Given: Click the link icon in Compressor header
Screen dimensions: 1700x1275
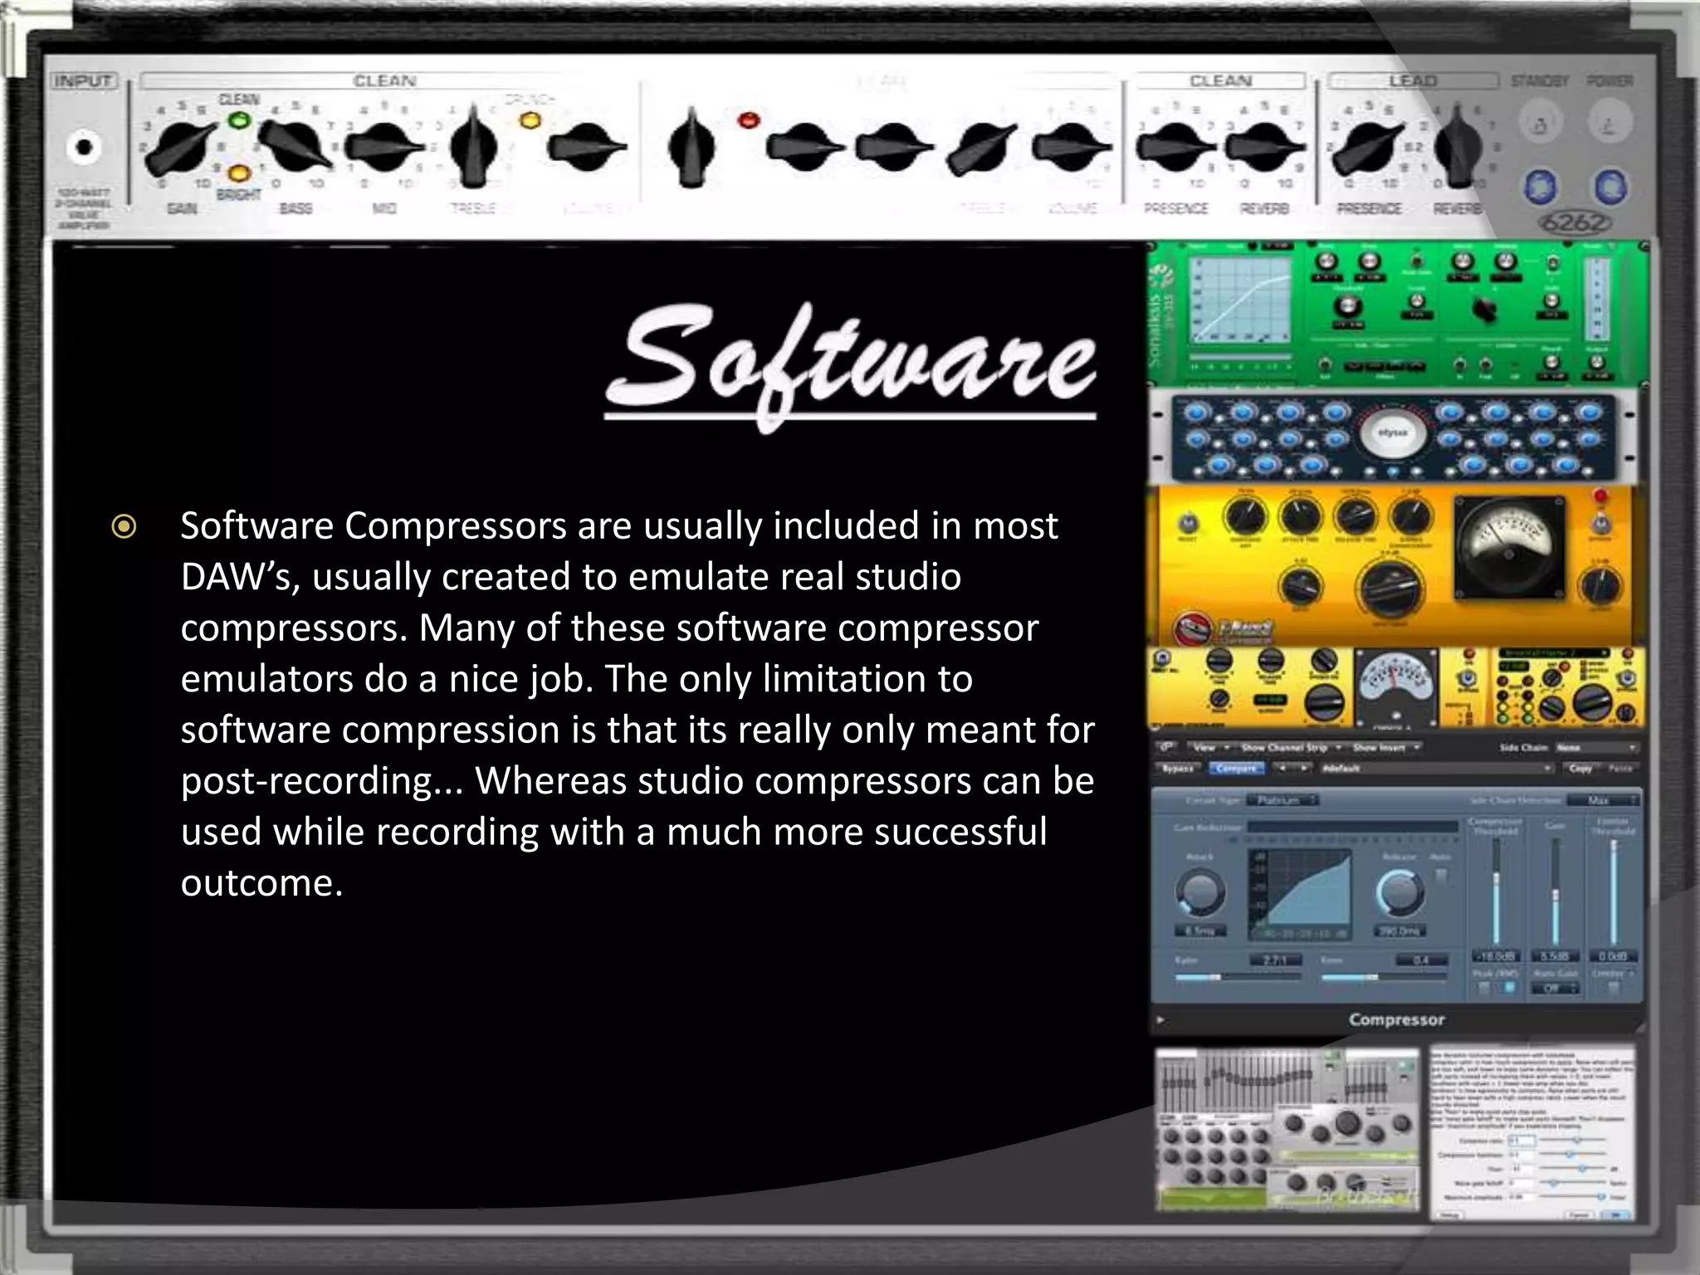Looking at the screenshot, I should click(x=1166, y=746).
